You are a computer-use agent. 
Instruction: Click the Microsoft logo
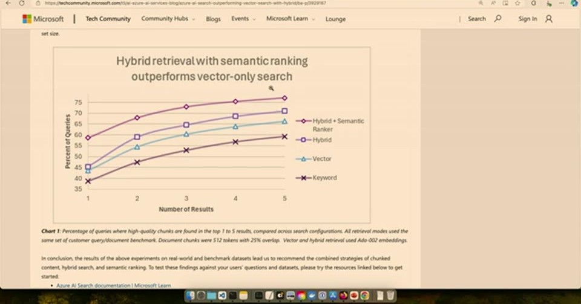click(x=43, y=19)
